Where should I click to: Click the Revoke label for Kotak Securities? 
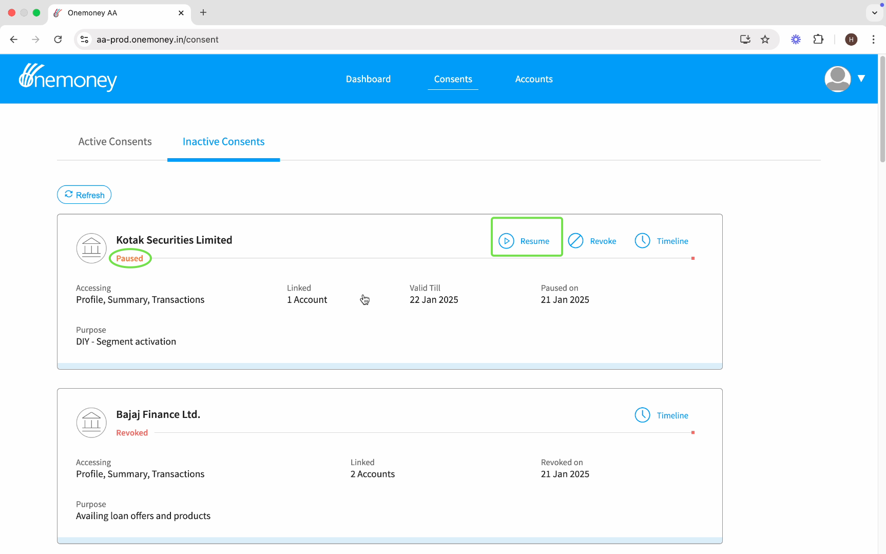[x=603, y=241]
